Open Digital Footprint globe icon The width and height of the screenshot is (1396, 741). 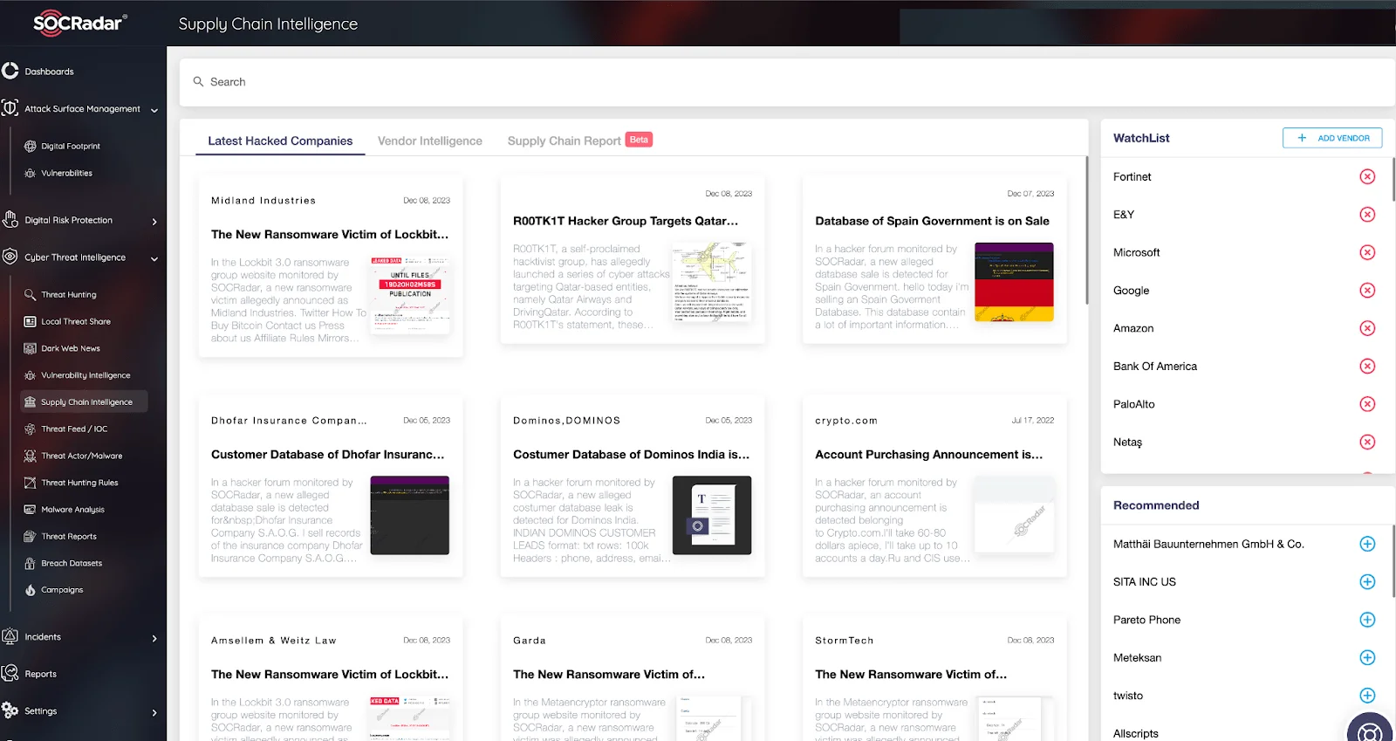pyautogui.click(x=31, y=146)
